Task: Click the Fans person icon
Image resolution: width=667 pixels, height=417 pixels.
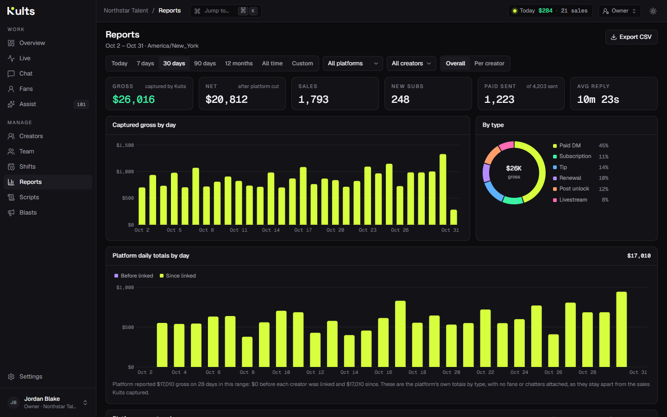Action: pyautogui.click(x=11, y=89)
